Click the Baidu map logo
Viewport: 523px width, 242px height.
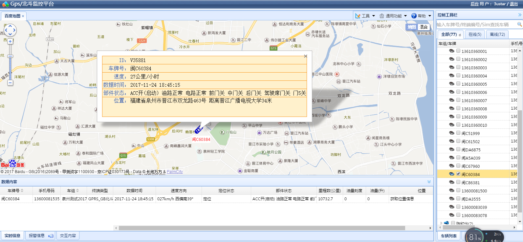point(12,164)
